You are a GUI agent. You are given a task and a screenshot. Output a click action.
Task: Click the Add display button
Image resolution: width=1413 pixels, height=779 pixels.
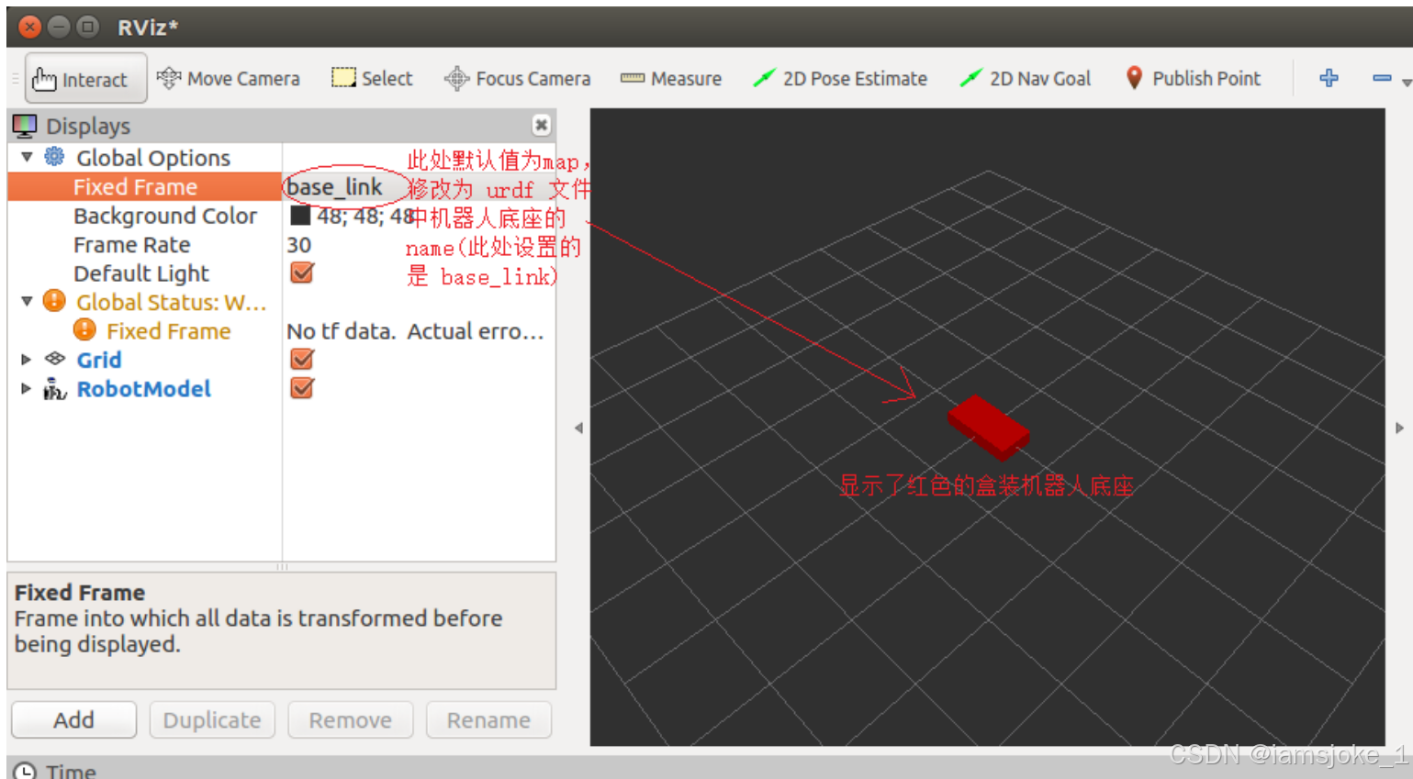pos(73,720)
